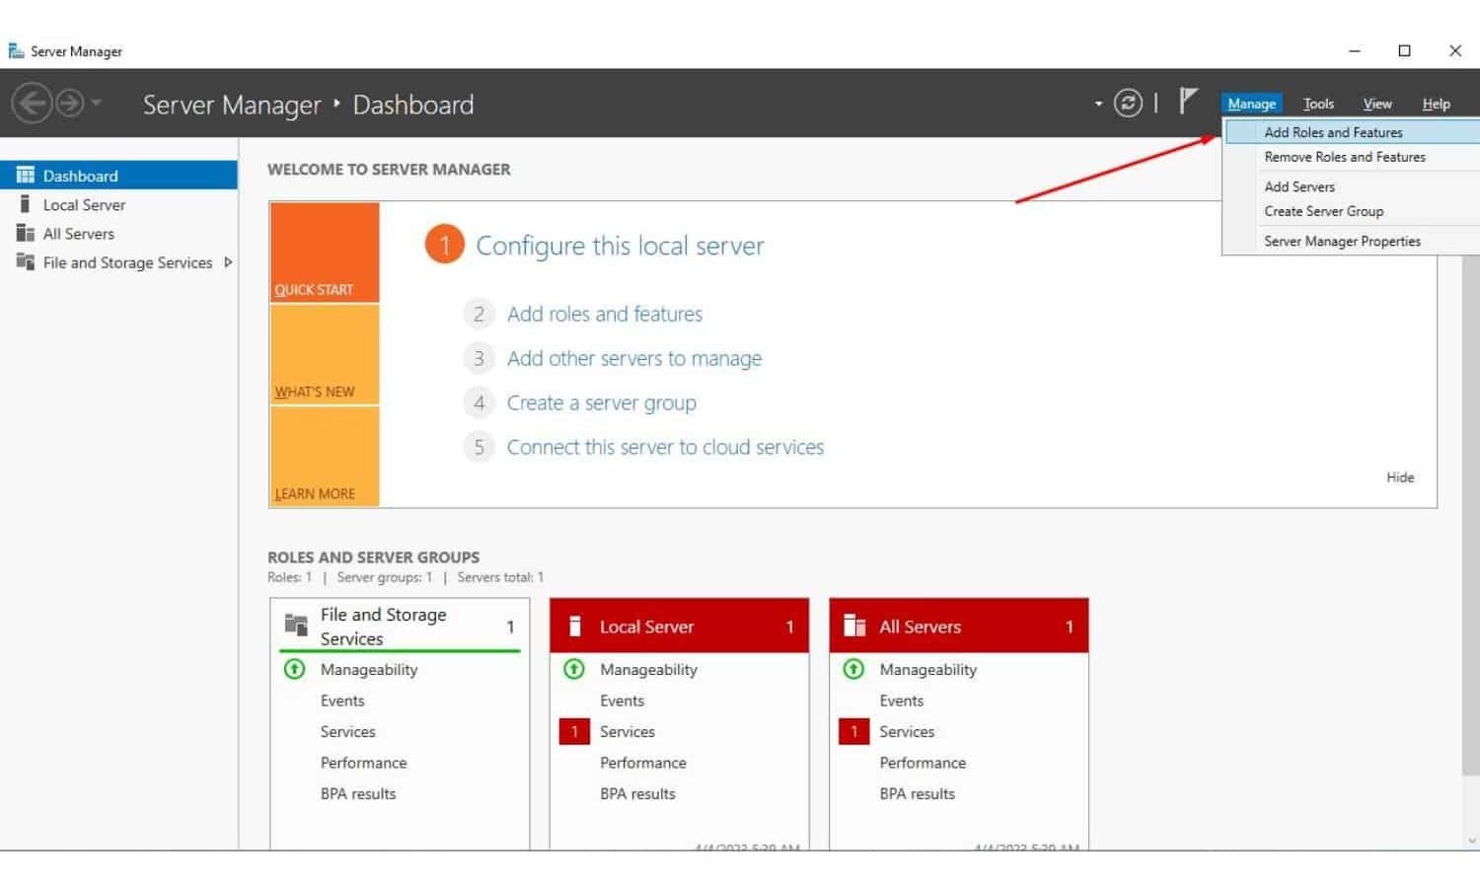The height and width of the screenshot is (888, 1480).
Task: Click File and Storage Services tile icon
Action: [x=296, y=626]
